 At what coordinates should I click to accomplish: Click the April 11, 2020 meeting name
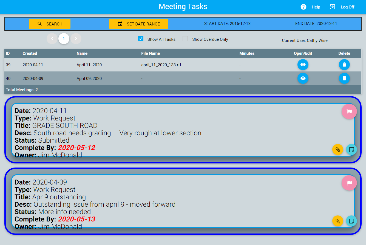tap(89, 65)
